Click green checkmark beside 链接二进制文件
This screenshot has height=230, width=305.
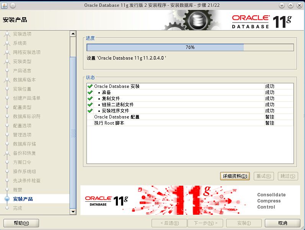(90, 105)
